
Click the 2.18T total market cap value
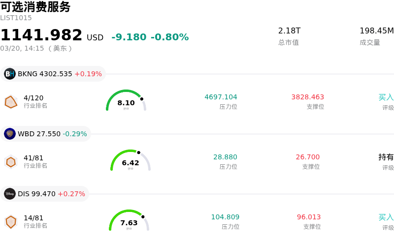[289, 31]
